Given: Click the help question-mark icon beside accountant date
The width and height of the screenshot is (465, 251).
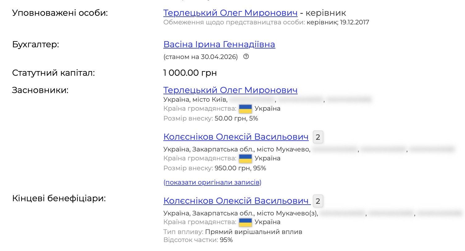Looking at the screenshot, I should (x=246, y=57).
